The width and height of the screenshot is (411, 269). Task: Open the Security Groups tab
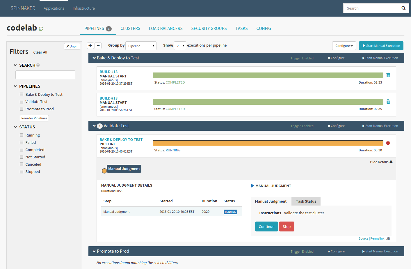209,29
